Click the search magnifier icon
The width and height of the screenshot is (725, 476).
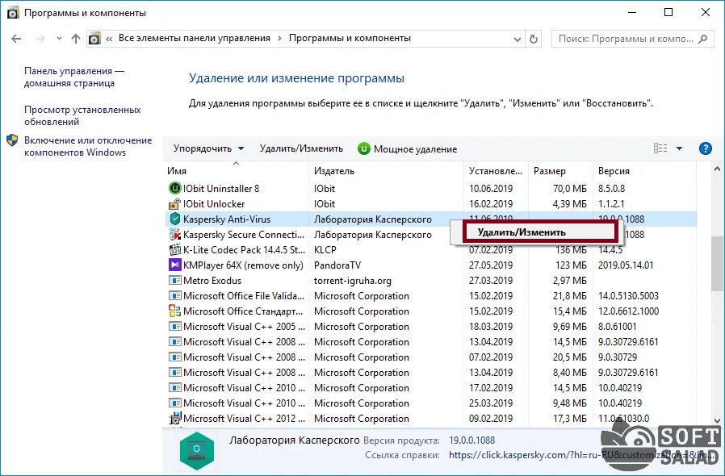pos(703,39)
